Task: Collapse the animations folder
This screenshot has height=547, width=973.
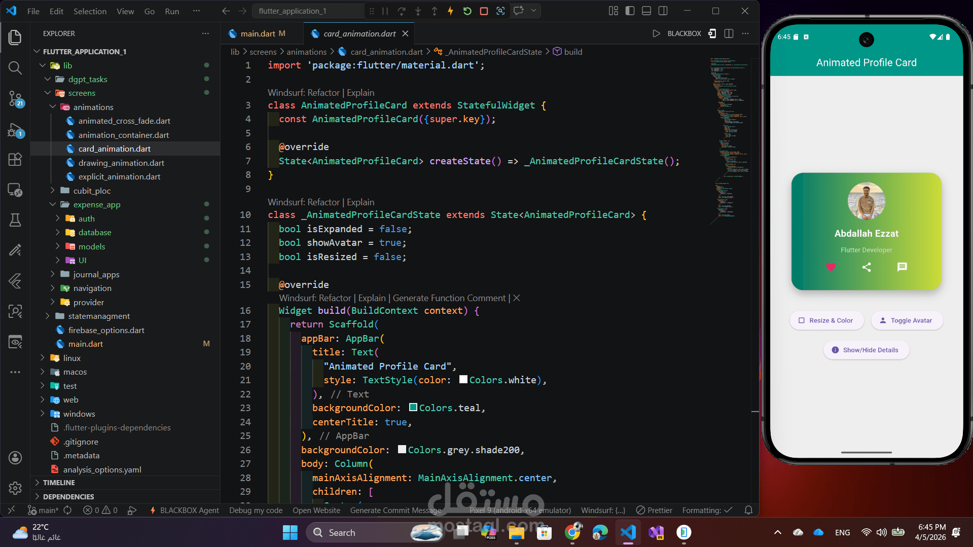Action: (x=53, y=107)
